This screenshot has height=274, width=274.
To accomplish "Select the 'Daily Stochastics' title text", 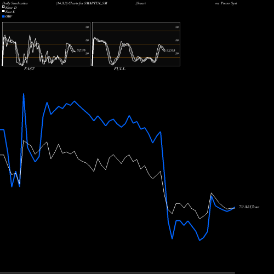I will (15, 3).
